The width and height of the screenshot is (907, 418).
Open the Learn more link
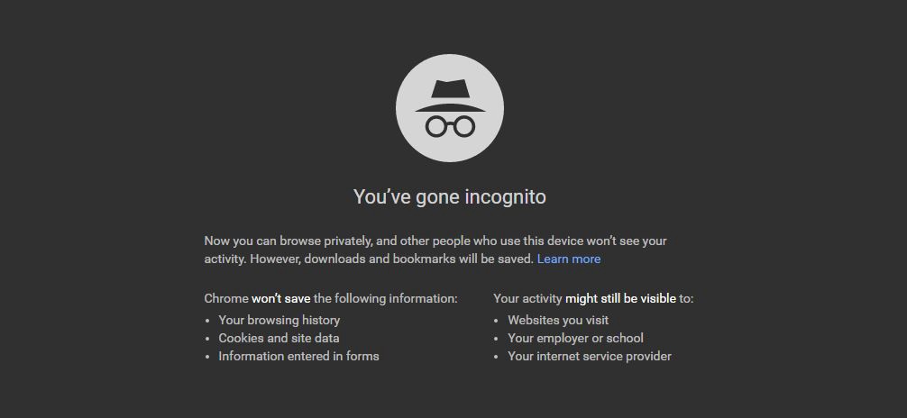(x=568, y=259)
